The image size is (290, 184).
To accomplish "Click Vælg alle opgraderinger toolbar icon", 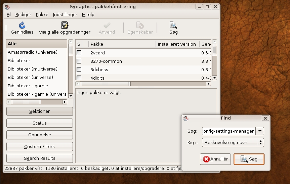I will (65, 25).
